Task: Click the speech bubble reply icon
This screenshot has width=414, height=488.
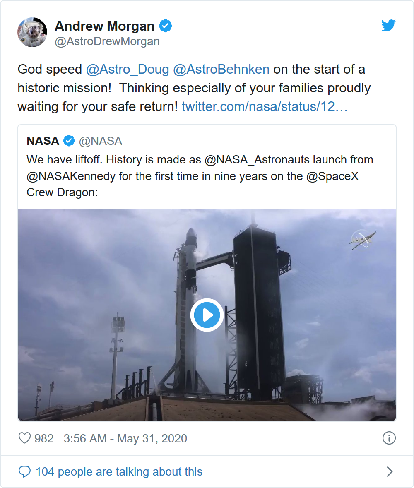Action: point(25,471)
